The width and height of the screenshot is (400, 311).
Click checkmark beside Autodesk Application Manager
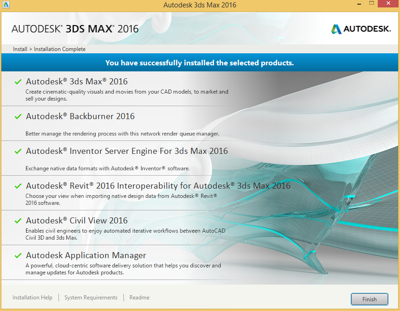click(x=18, y=255)
